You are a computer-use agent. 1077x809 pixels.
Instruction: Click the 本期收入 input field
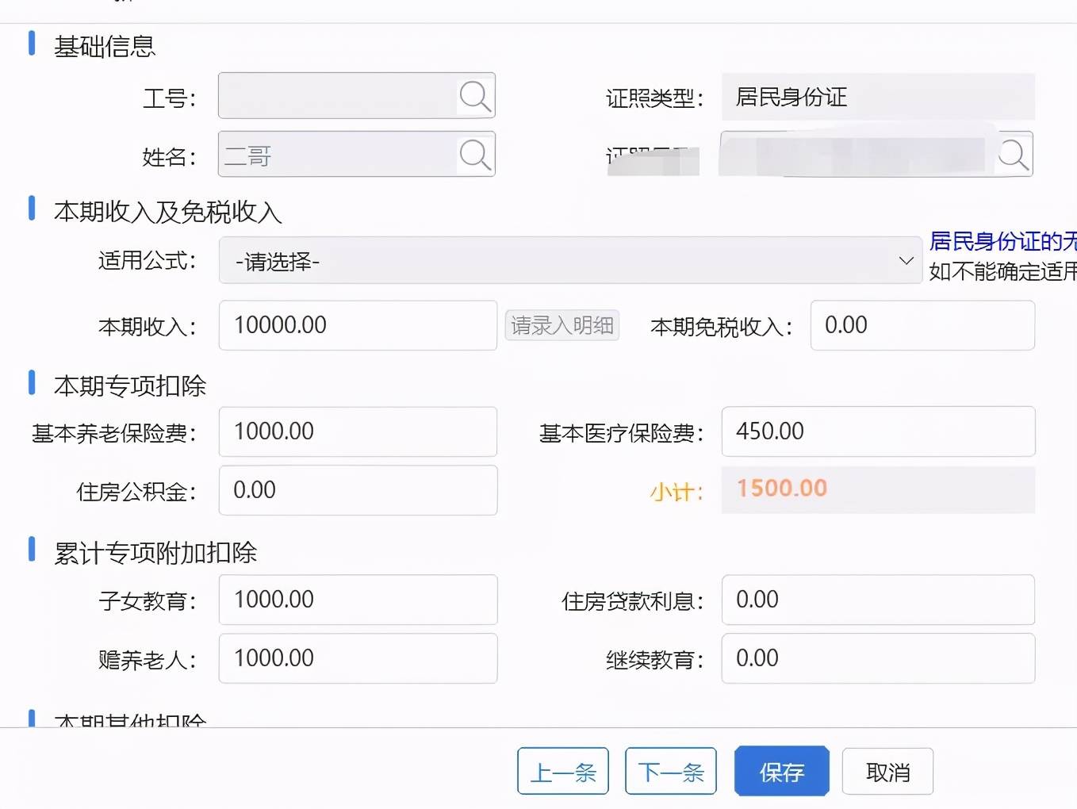pyautogui.click(x=357, y=325)
